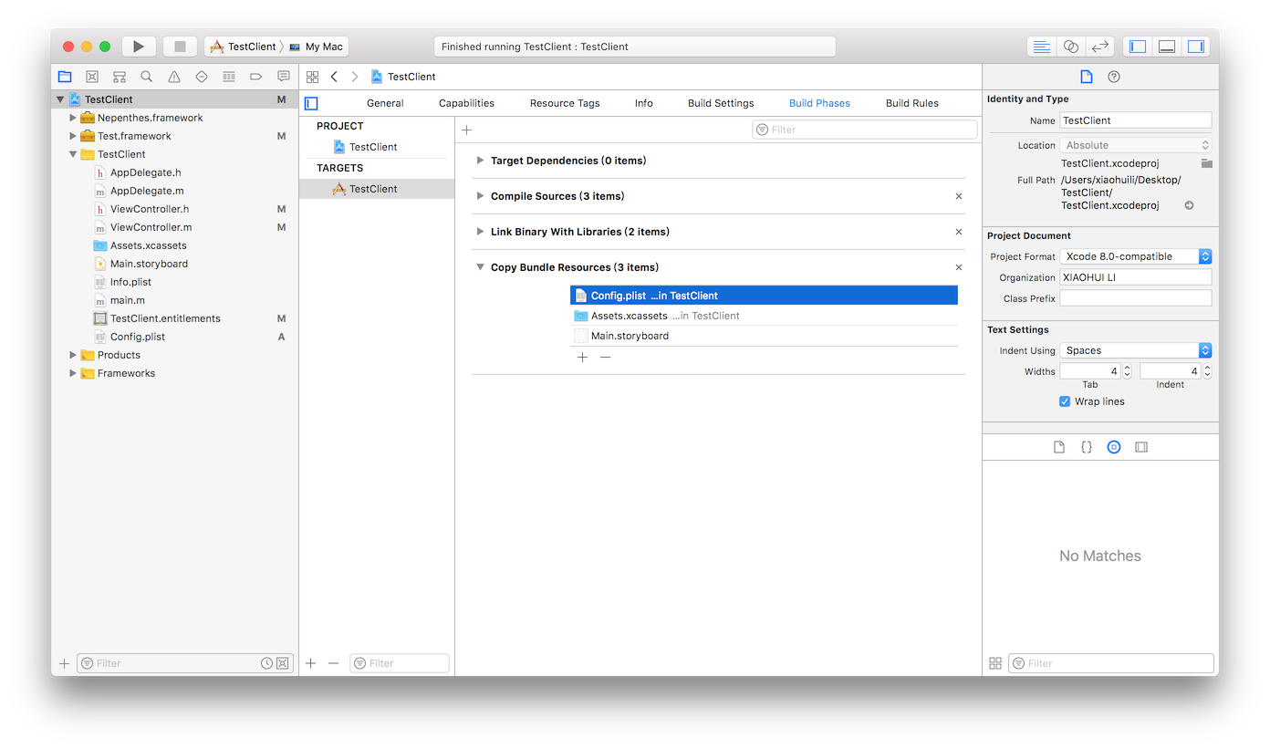Switch the library to icon grid view
This screenshot has height=749, width=1270.
[995, 663]
